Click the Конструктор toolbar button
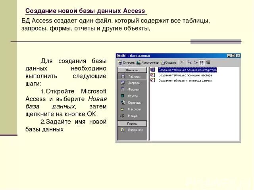254x190 pixels. pos(147,63)
